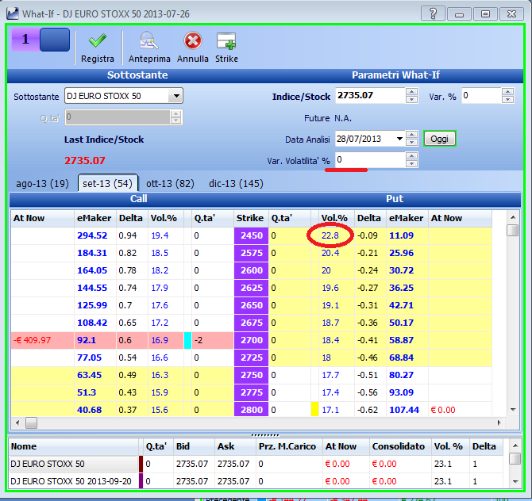Click the Oggi button
The height and width of the screenshot is (501, 532).
pos(439,139)
